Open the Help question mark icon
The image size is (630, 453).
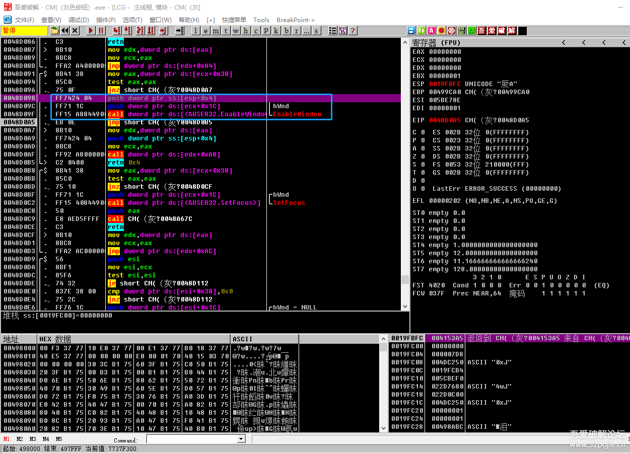tap(353, 31)
